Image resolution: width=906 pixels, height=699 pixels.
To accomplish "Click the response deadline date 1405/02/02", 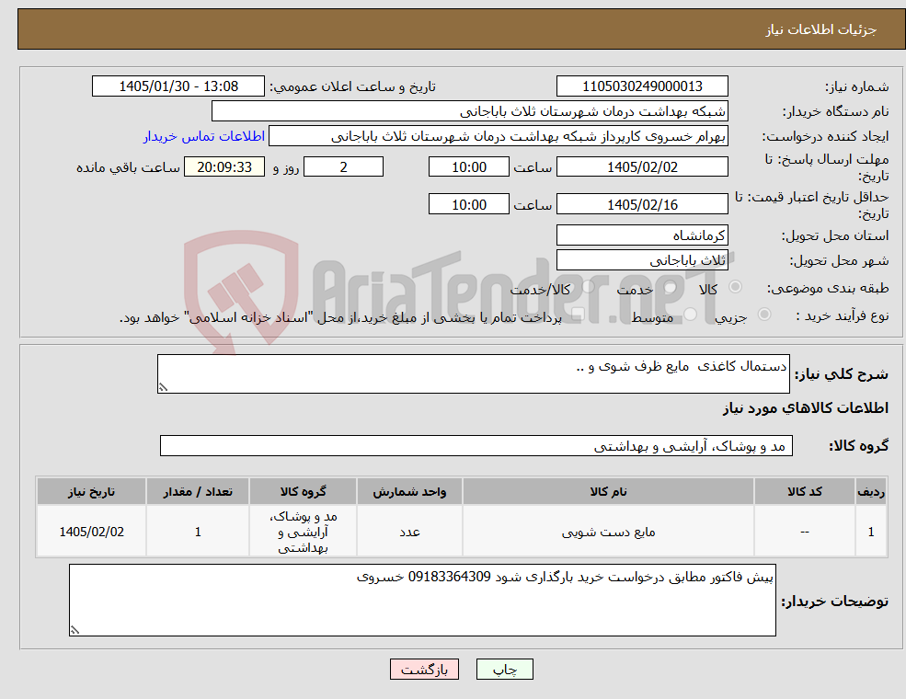I will click(642, 167).
